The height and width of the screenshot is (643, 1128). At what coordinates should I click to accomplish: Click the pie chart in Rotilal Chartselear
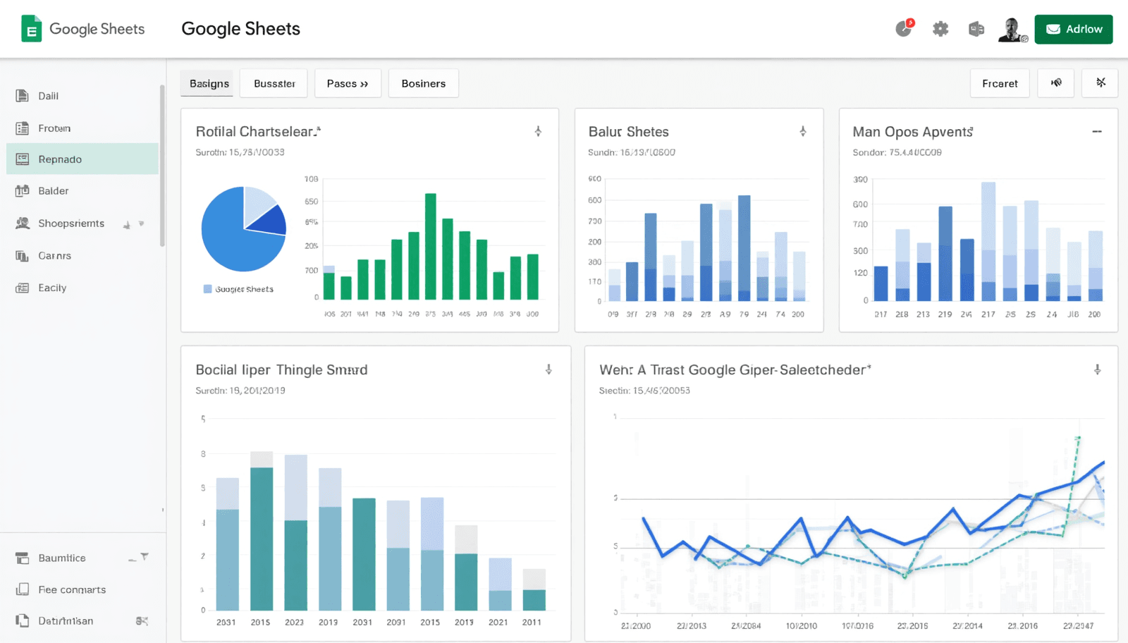pyautogui.click(x=244, y=229)
